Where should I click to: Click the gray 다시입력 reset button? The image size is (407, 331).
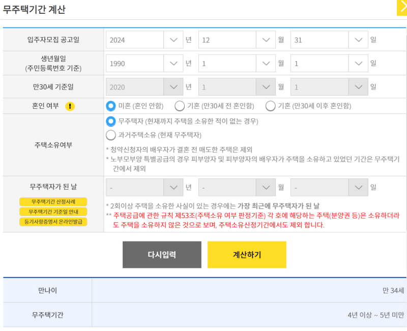pyautogui.click(x=162, y=255)
